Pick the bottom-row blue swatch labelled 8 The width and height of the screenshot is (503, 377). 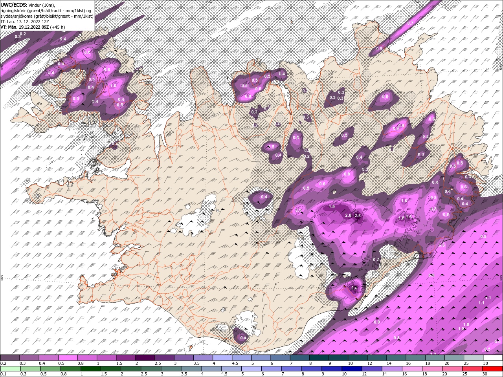[x=311, y=369]
